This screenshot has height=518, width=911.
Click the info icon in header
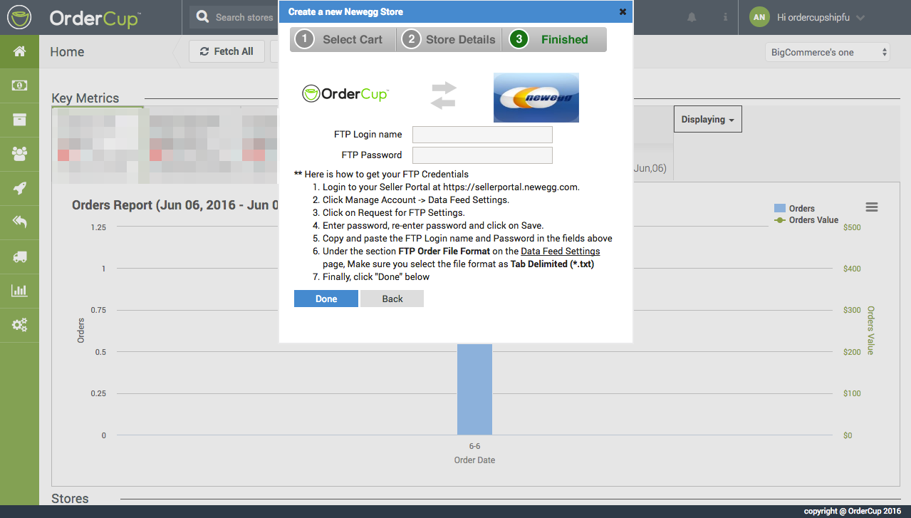point(725,17)
